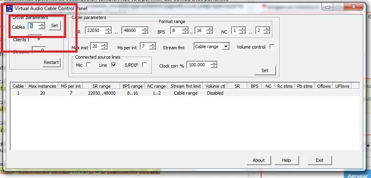The width and height of the screenshot is (371, 178).
Task: Click the About button
Action: 259,160
